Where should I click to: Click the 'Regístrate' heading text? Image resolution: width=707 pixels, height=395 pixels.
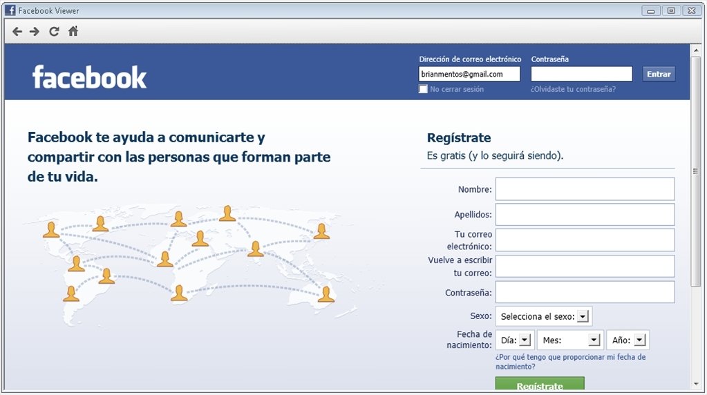[459, 138]
